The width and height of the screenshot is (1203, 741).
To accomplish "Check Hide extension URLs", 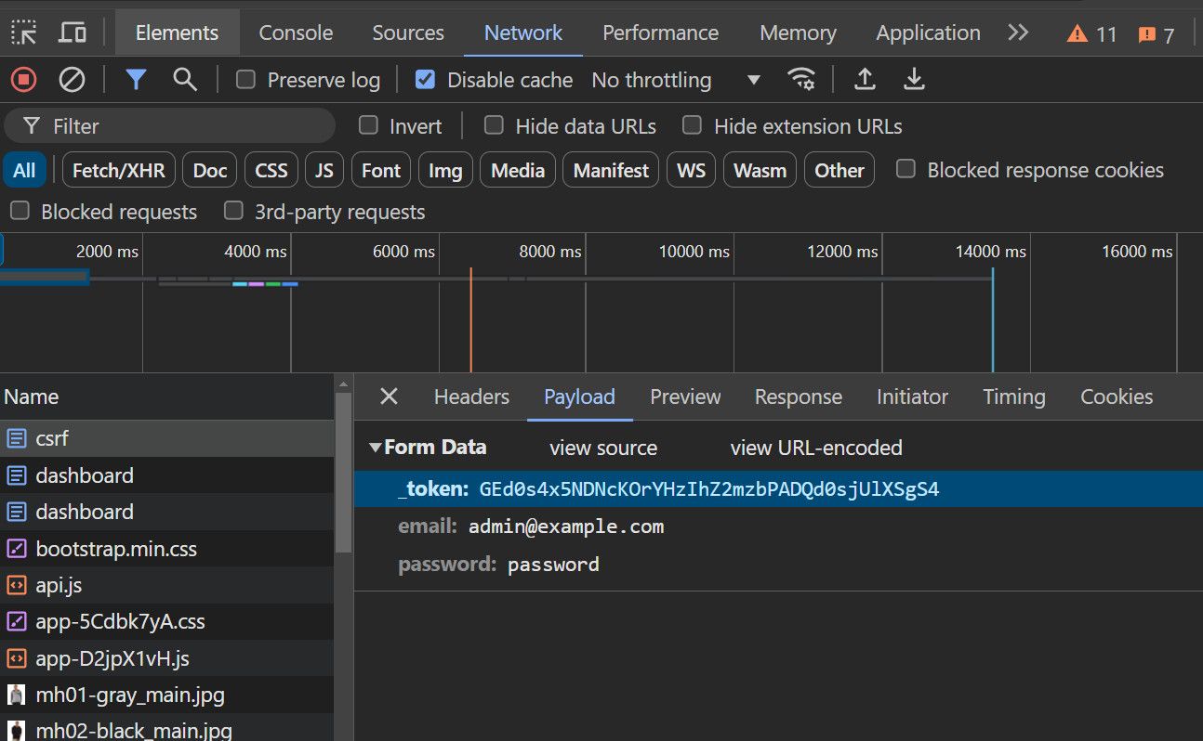I will coord(692,125).
